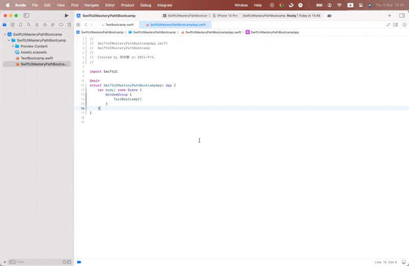Expand the Preview Content folder

13,46
